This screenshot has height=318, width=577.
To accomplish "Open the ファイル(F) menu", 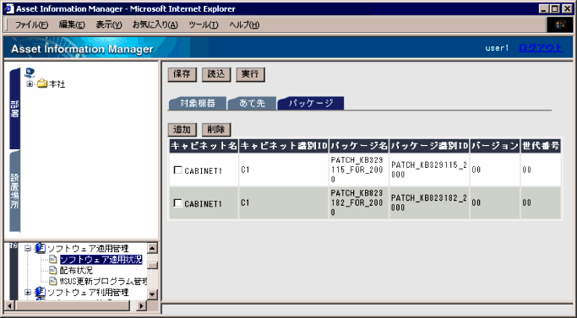I will coord(31,24).
